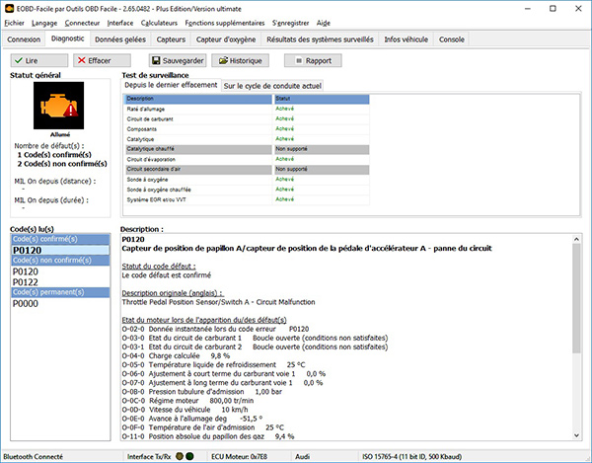Click Bluetooth Connecté status bar entry
Screen dimensions: 592x463
[34, 456]
